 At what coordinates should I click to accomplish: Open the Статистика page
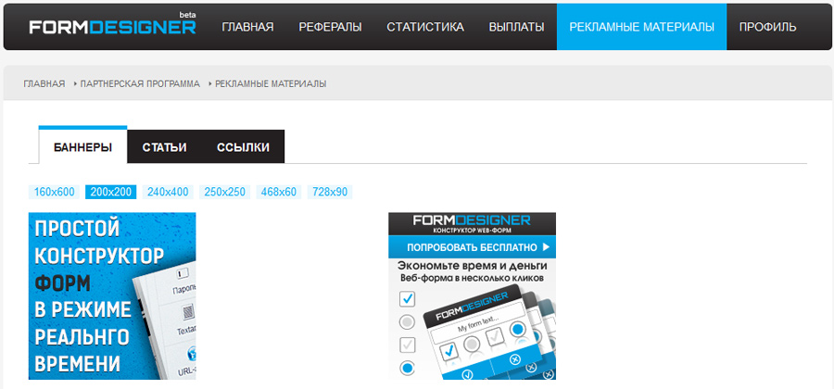(425, 27)
